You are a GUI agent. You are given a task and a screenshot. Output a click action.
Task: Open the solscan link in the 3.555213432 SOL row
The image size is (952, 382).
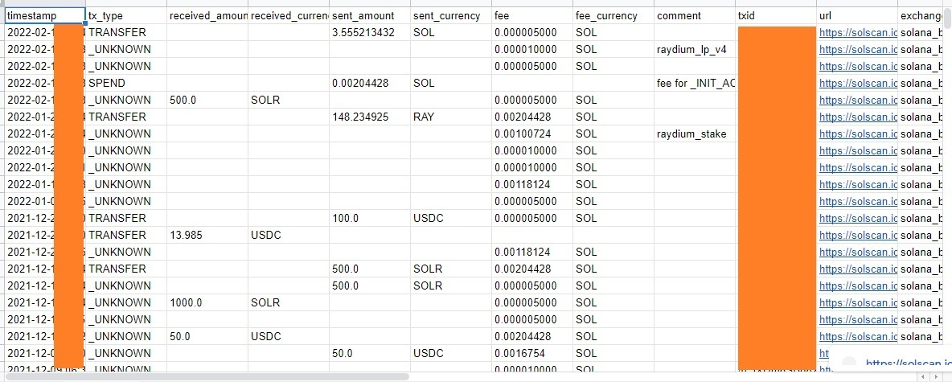tap(858, 33)
